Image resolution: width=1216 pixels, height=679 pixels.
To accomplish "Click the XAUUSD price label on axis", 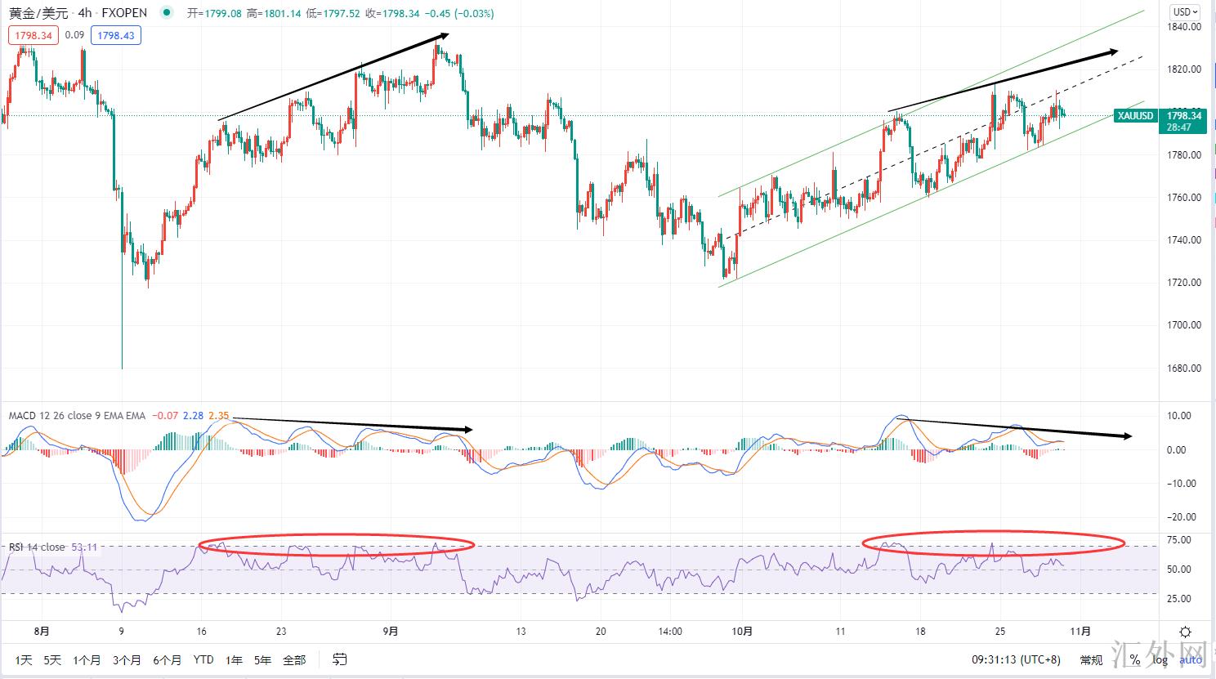I will tap(1134, 116).
